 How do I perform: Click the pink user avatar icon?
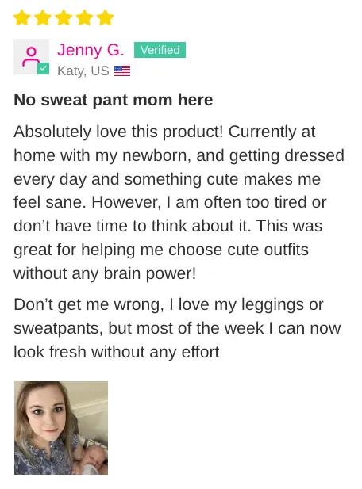tap(31, 56)
